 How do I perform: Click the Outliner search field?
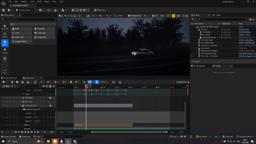point(222,19)
